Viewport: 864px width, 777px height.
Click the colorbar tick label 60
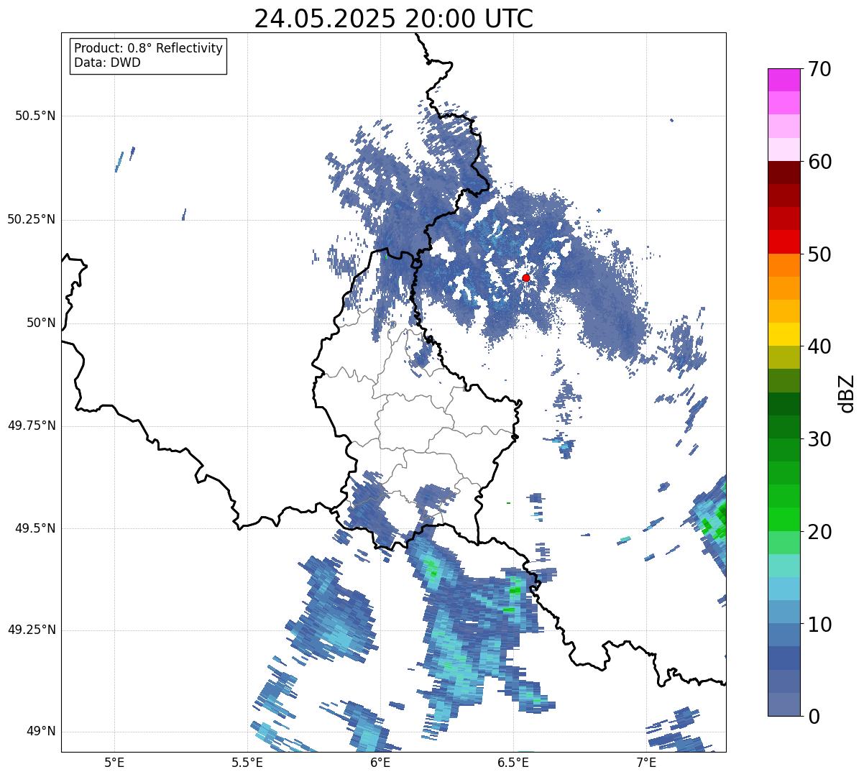(819, 162)
